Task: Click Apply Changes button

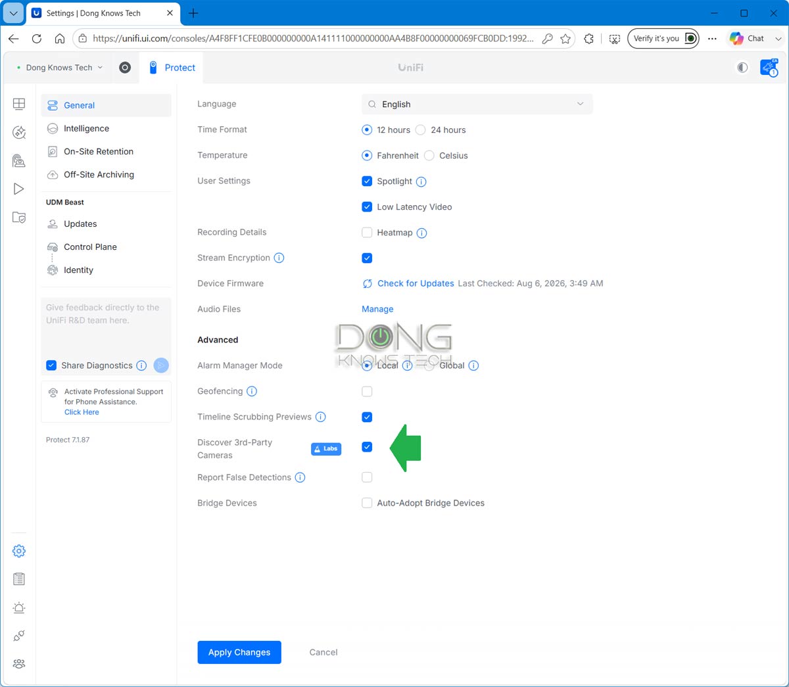Action: (x=239, y=652)
